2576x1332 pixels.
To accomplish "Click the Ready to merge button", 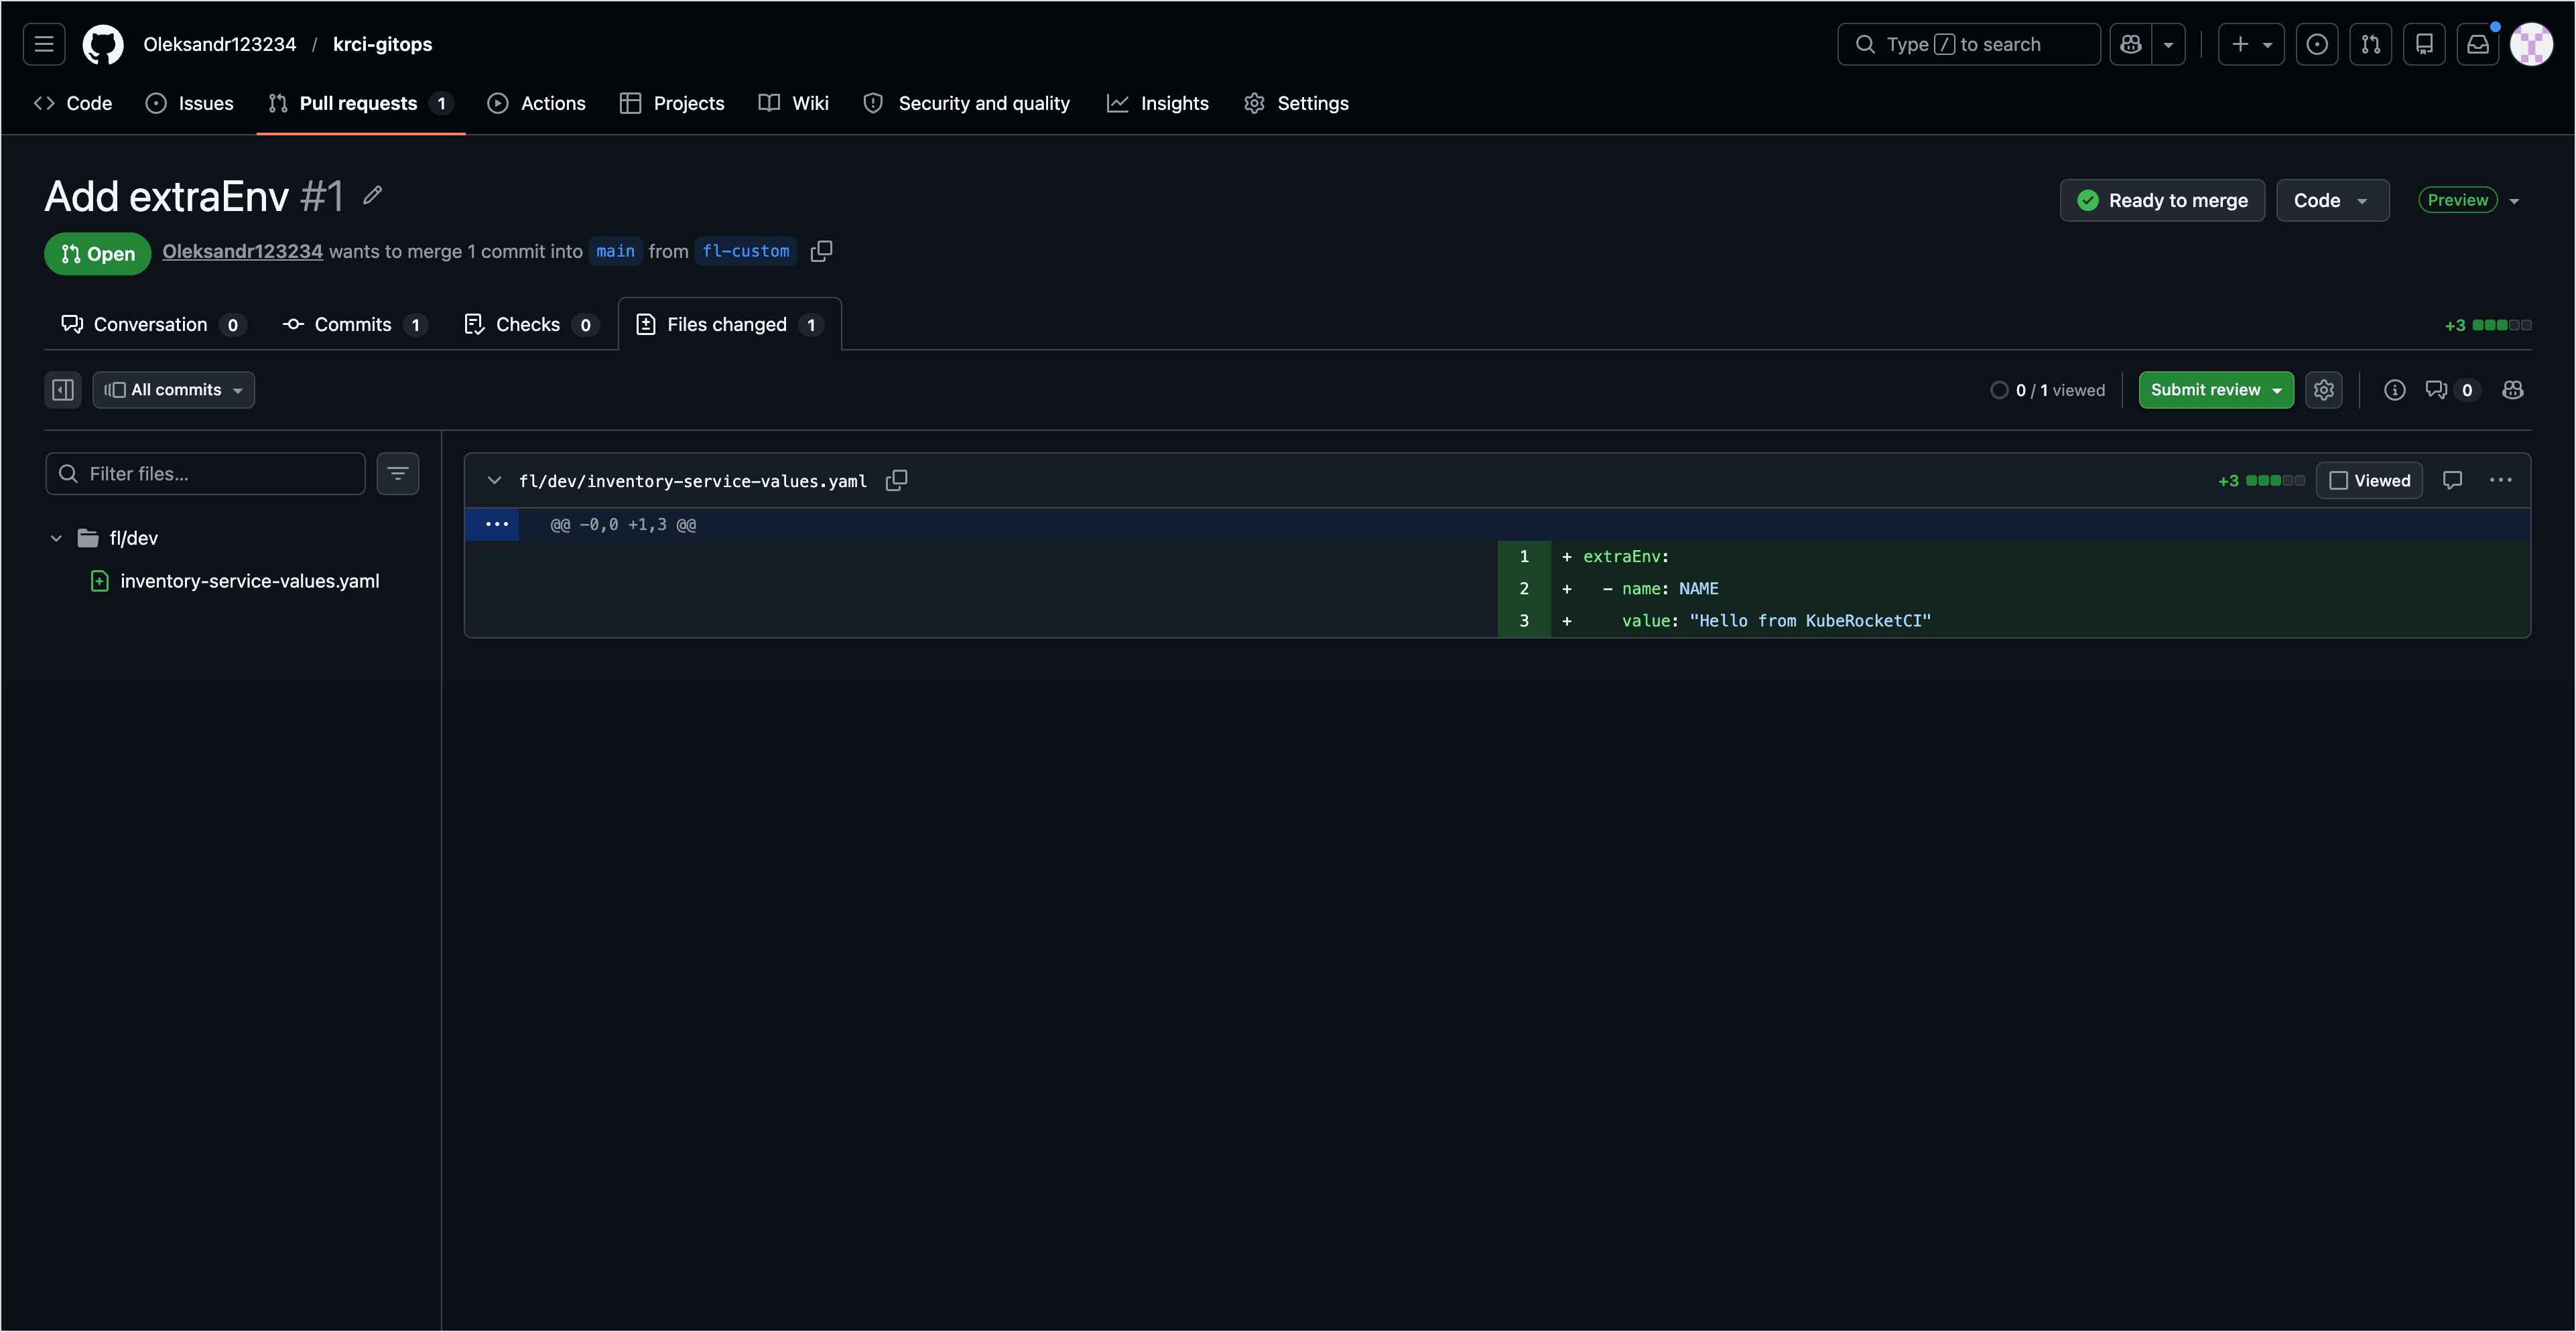I will tap(2162, 200).
